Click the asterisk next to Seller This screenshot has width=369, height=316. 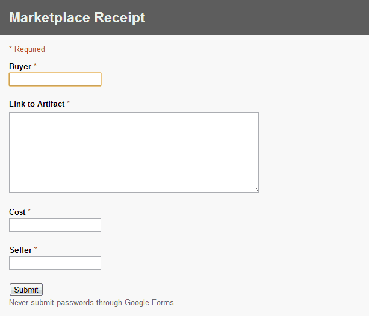point(36,249)
